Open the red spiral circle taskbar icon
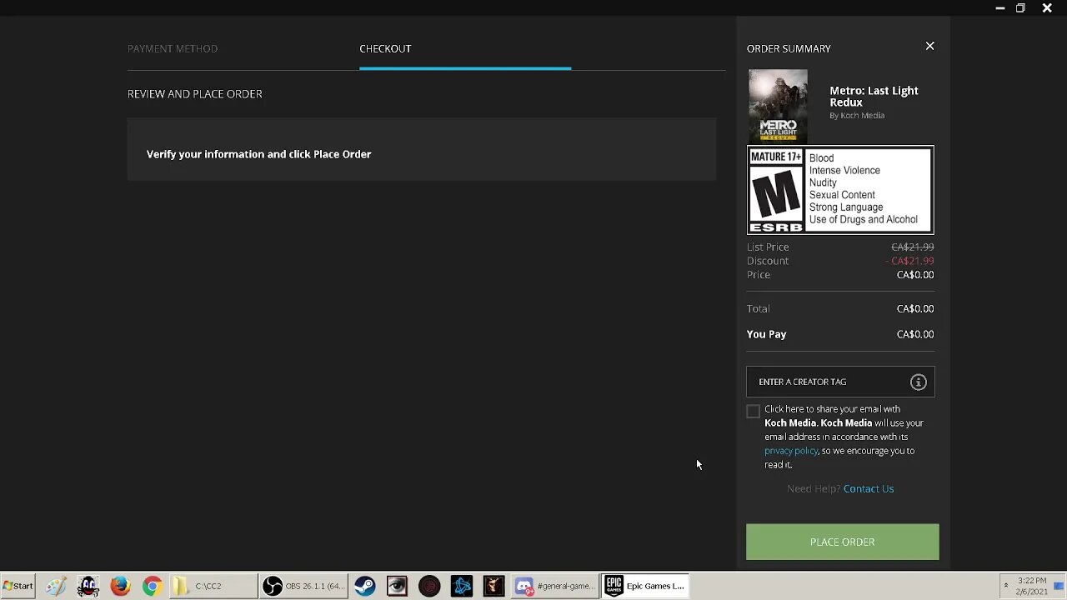The image size is (1067, 600). tap(429, 586)
